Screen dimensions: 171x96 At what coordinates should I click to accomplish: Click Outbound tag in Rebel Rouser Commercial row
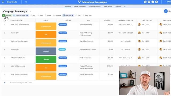point(63,74)
